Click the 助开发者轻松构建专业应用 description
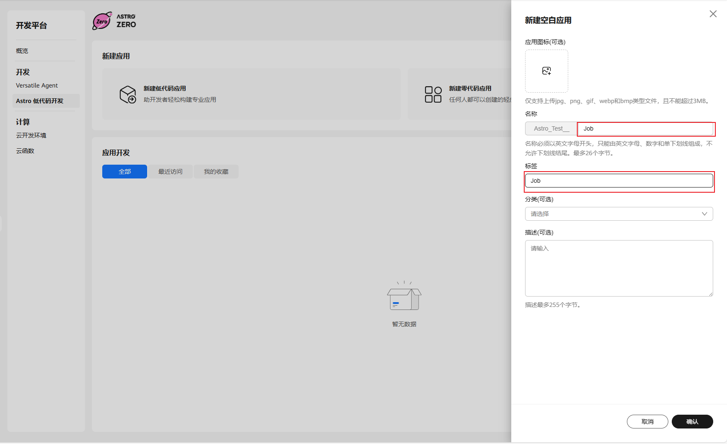 (x=180, y=100)
